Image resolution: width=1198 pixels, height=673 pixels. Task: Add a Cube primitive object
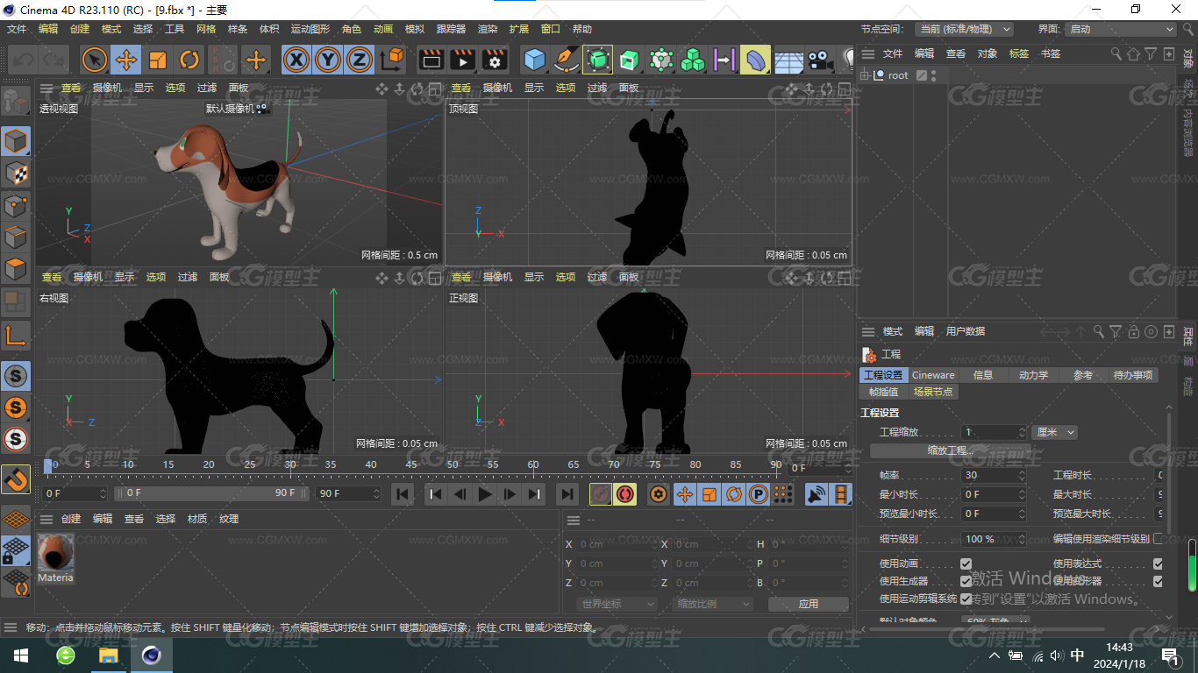click(x=534, y=60)
